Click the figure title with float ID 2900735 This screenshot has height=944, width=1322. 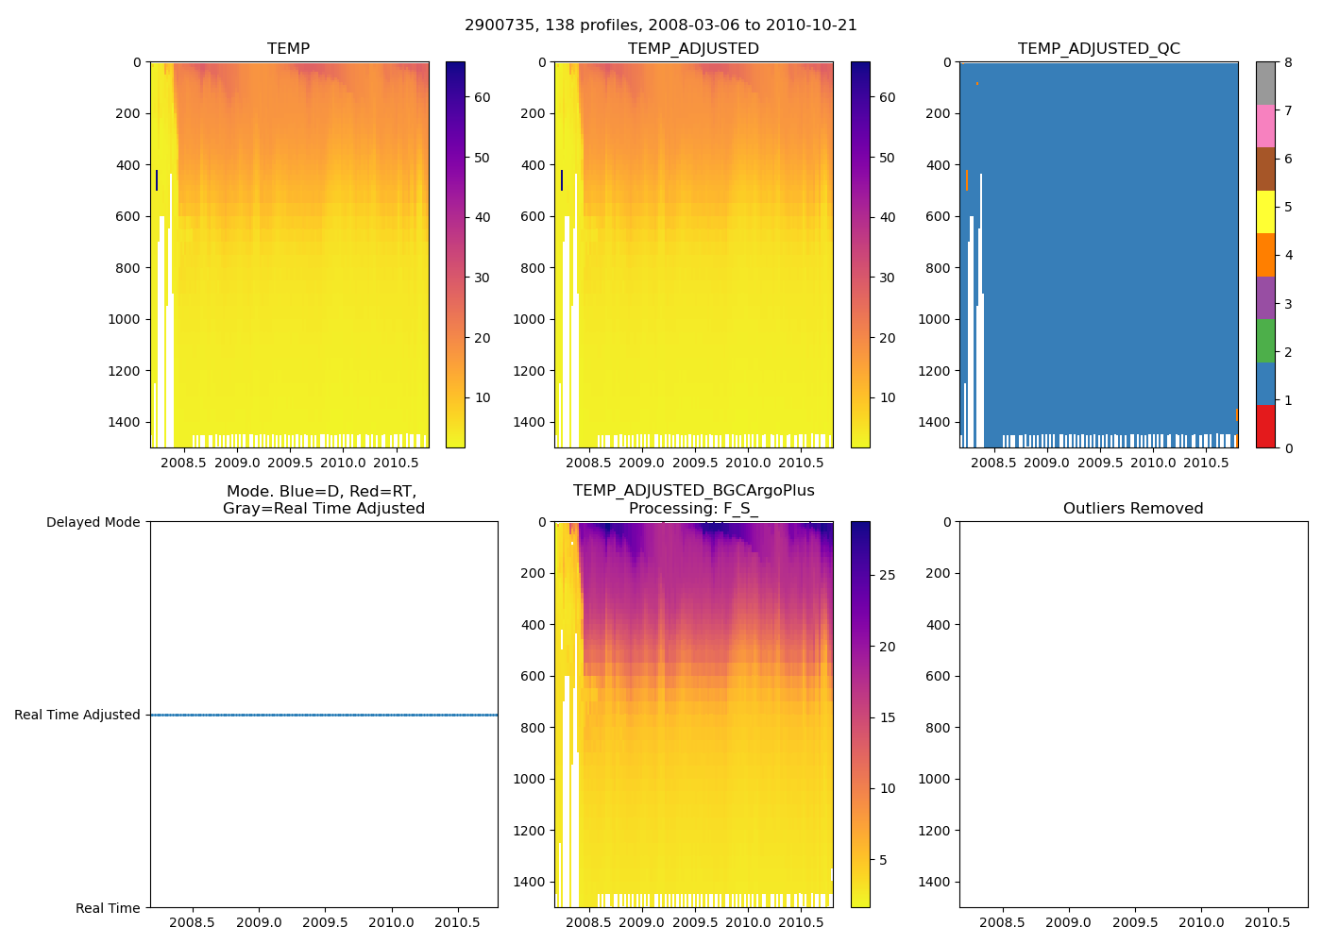pyautogui.click(x=661, y=25)
